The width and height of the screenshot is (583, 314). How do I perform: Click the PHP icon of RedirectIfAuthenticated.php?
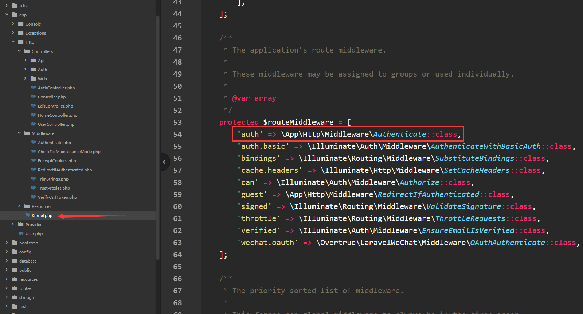(33, 170)
